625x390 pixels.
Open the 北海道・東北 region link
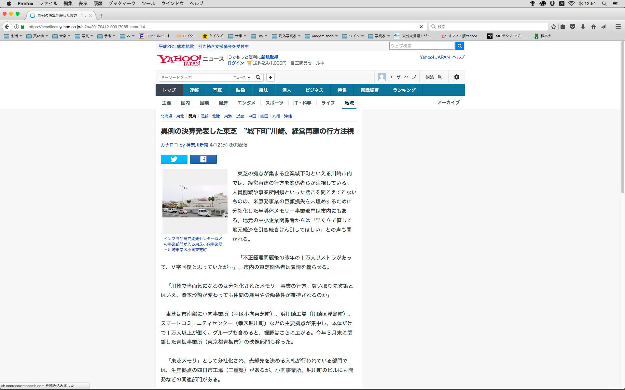[x=172, y=116]
